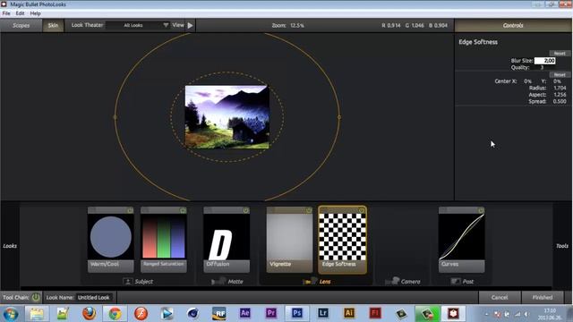This screenshot has height=322, width=573.
Task: Click the Center X value
Action: tap(527, 81)
